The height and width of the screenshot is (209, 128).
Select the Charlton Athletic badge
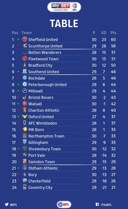pyautogui.click(x=25, y=110)
